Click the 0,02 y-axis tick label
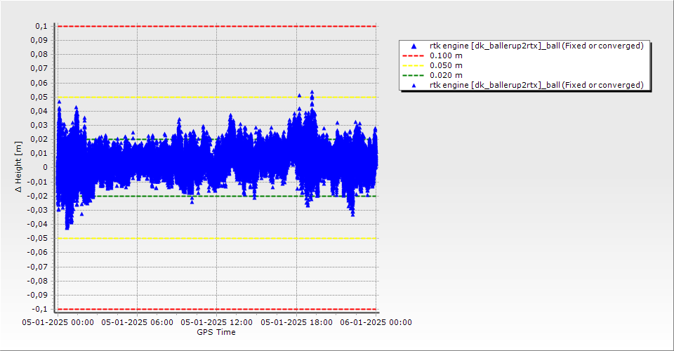 coord(39,139)
